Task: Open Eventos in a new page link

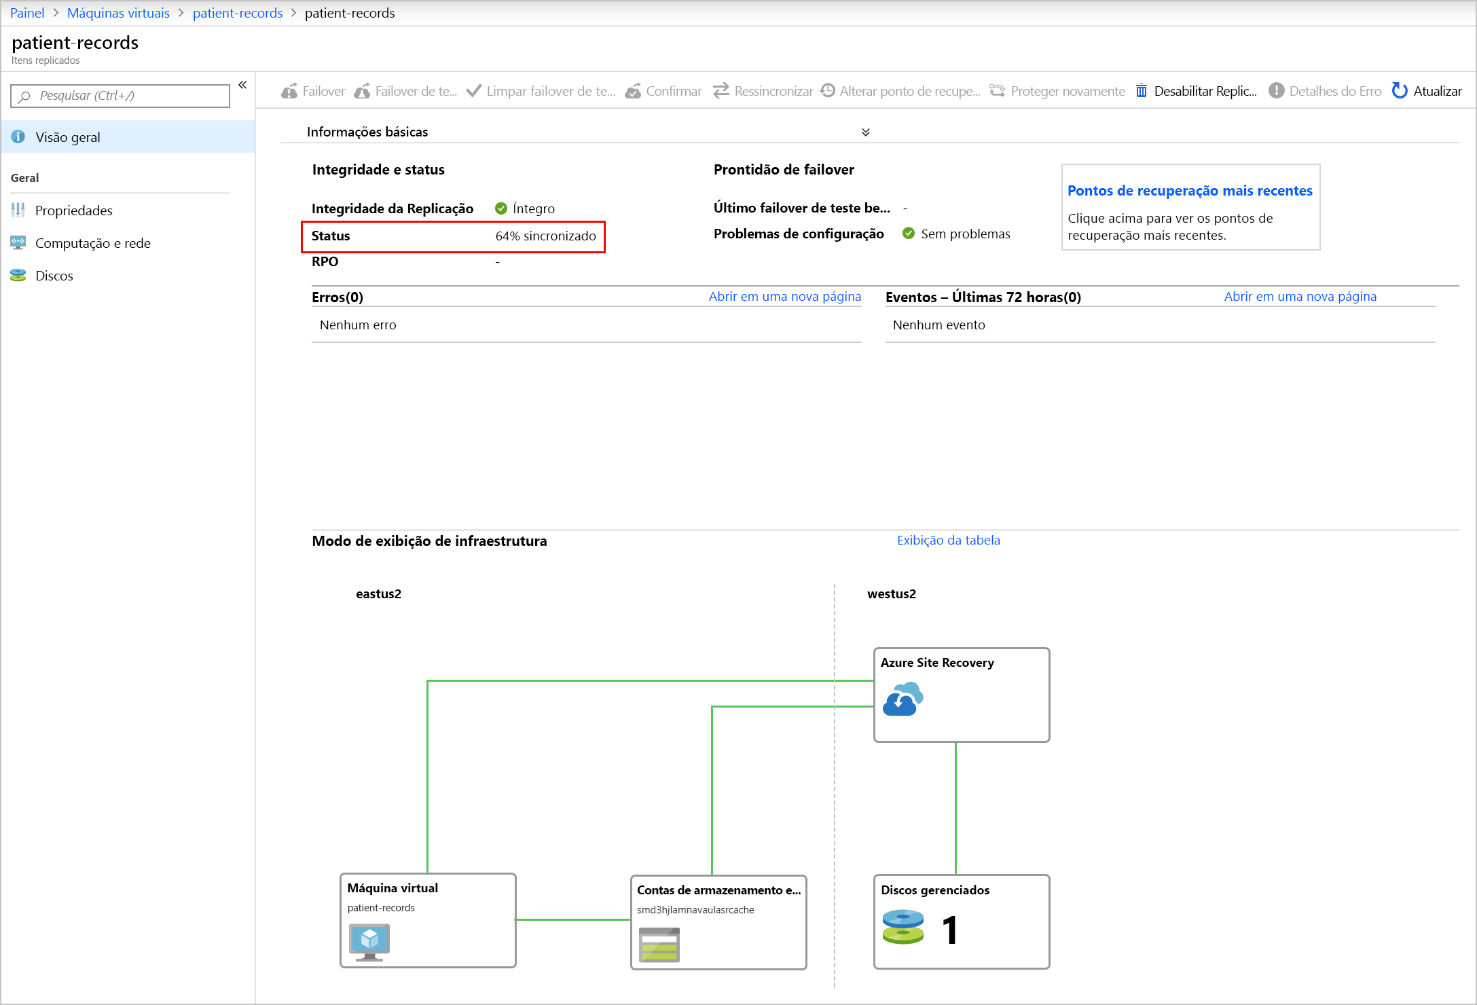Action: click(x=1300, y=297)
